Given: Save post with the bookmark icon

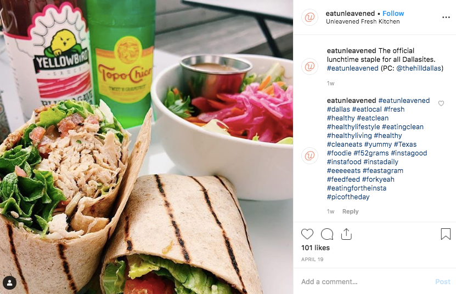Looking at the screenshot, I should [446, 234].
